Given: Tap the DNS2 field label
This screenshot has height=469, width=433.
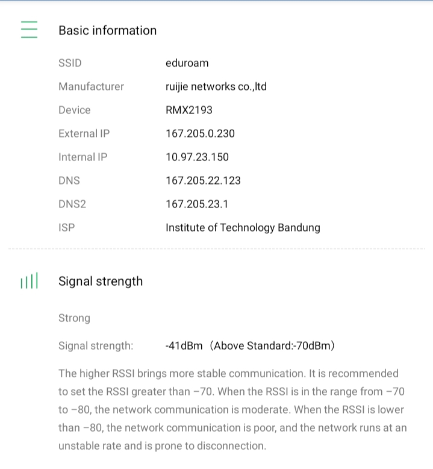Looking at the screenshot, I should pyautogui.click(x=72, y=204).
